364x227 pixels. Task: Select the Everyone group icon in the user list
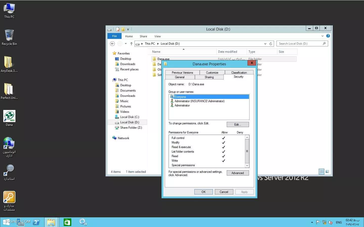click(x=172, y=97)
